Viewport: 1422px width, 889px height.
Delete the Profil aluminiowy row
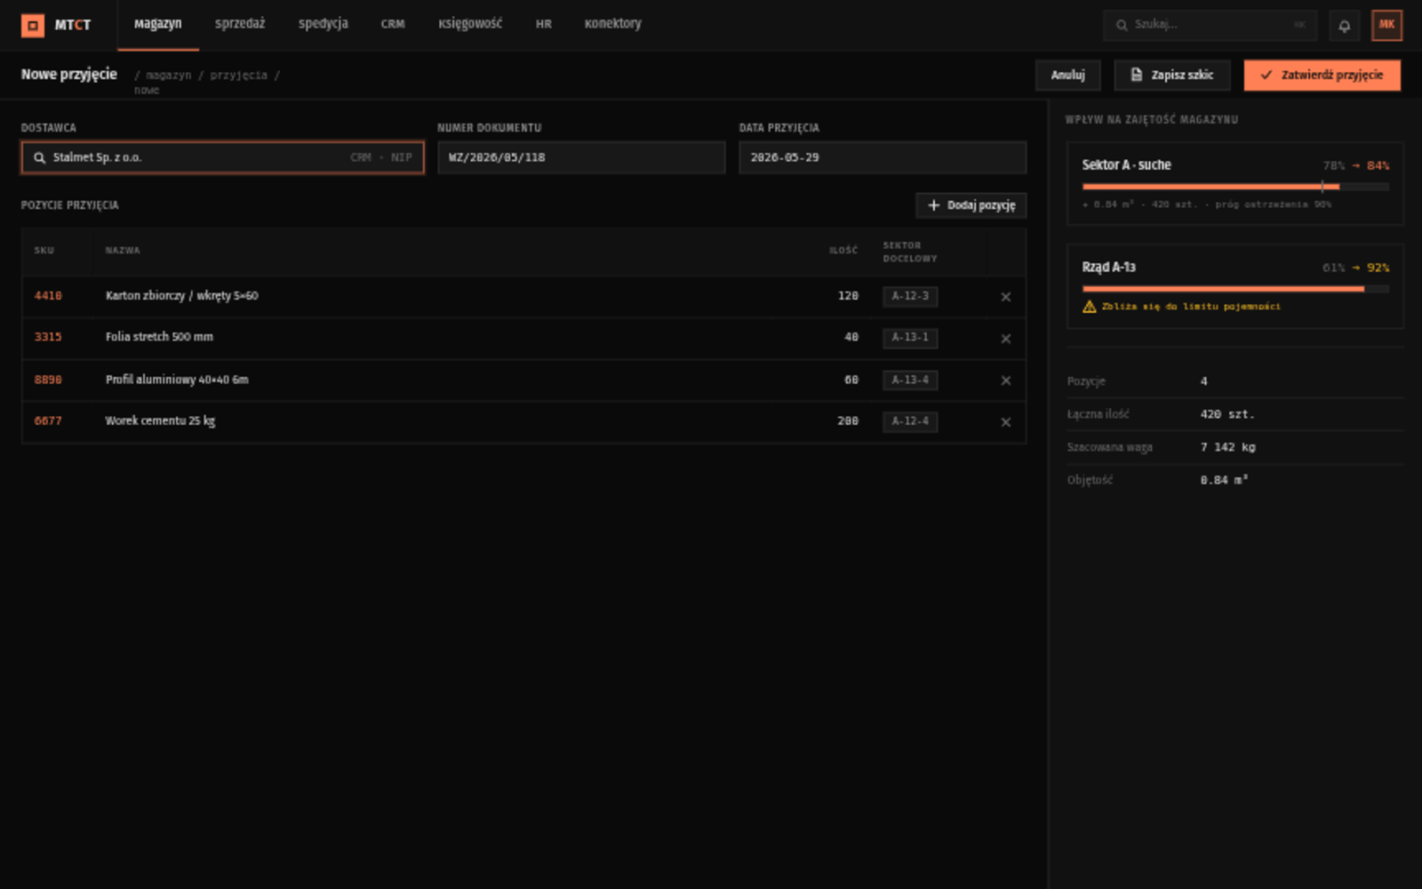[1006, 380]
